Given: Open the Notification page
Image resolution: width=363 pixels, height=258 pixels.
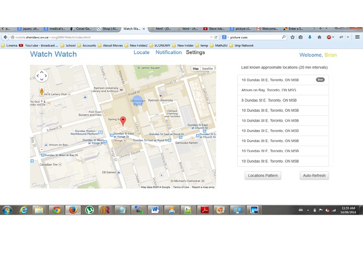Looking at the screenshot, I should click(169, 52).
